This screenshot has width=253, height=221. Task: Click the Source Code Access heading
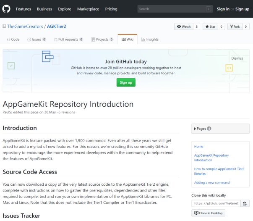(x=30, y=172)
